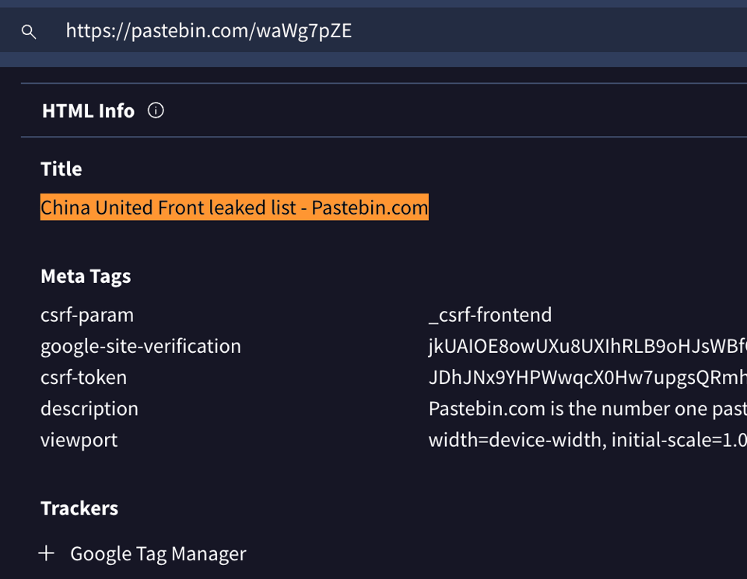The height and width of the screenshot is (579, 747).
Task: Select the google-site-verification meta tag label
Action: [x=141, y=346]
